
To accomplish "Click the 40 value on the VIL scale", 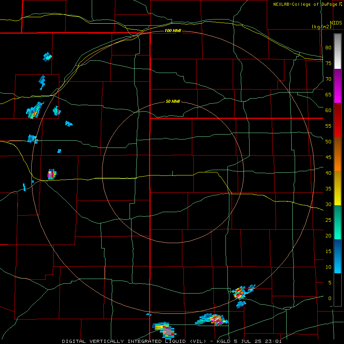I will (x=328, y=173).
